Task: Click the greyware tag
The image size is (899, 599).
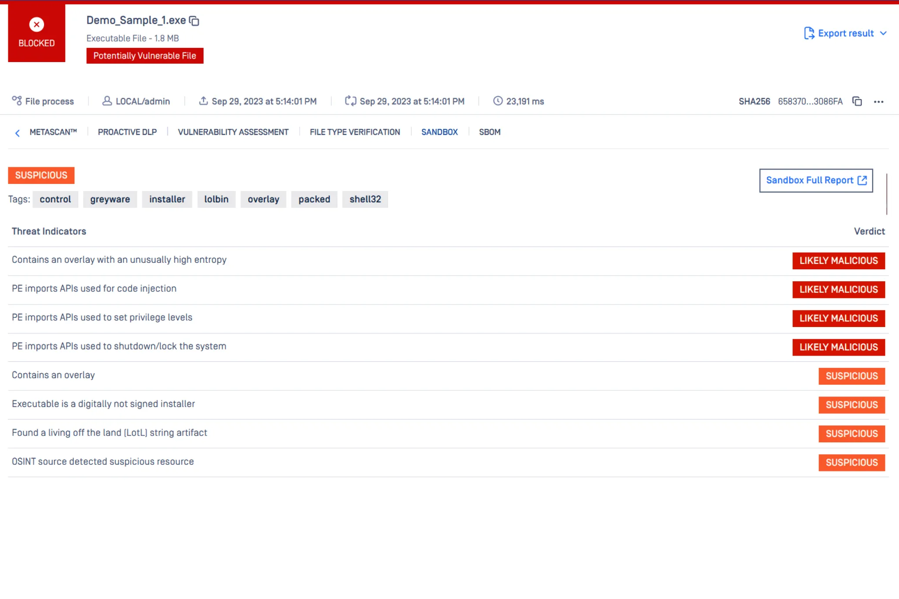Action: (110, 199)
